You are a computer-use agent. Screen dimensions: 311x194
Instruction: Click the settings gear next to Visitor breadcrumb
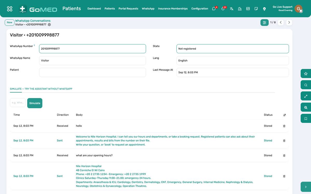49,25
